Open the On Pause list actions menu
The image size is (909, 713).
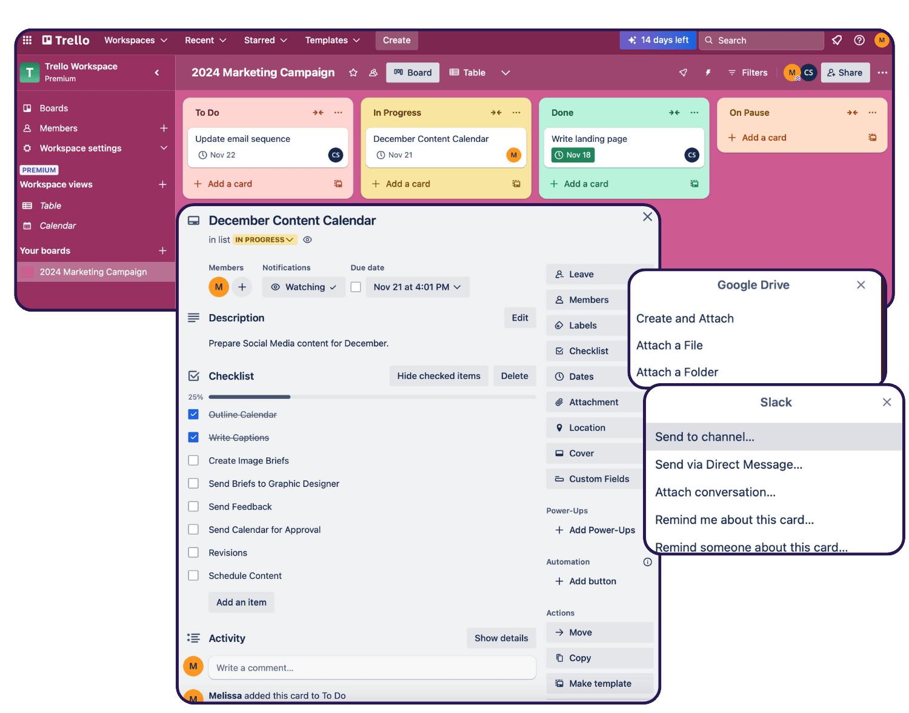tap(873, 113)
